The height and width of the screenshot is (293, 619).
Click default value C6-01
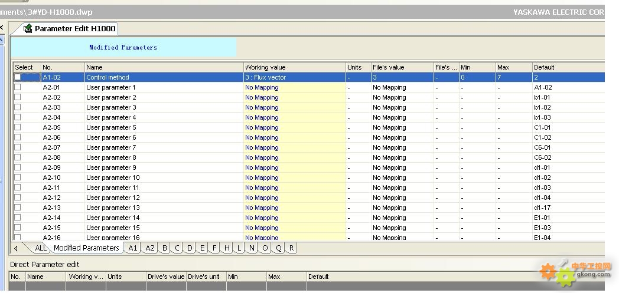coord(542,147)
